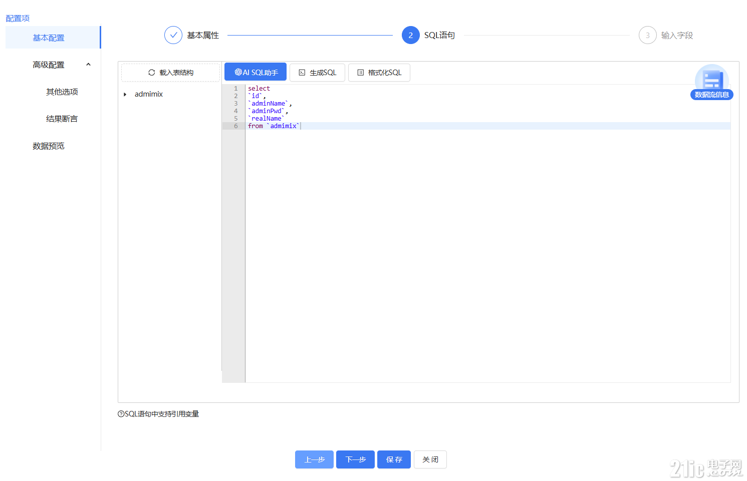Open 结果断言 submenu item

coord(62,119)
